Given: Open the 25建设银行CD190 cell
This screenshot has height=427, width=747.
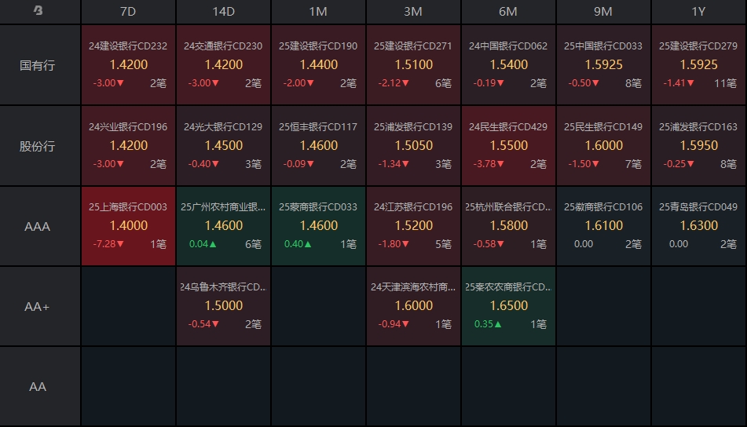Looking at the screenshot, I should [x=318, y=64].
